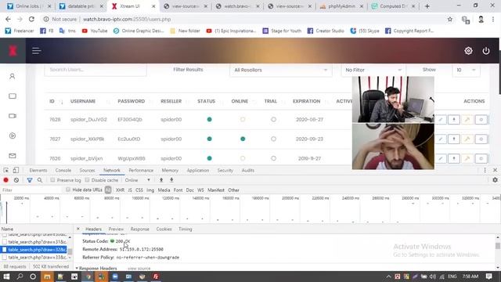Viewport: 501px width, 282px height.
Task: Open the envelope icon in the left sidebar
Action: point(13,156)
